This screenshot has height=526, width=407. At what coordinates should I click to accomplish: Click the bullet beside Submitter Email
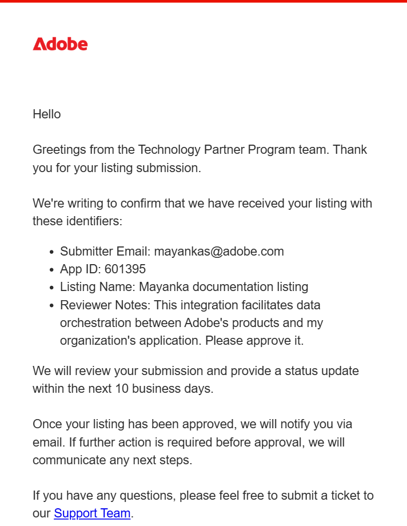coord(52,252)
